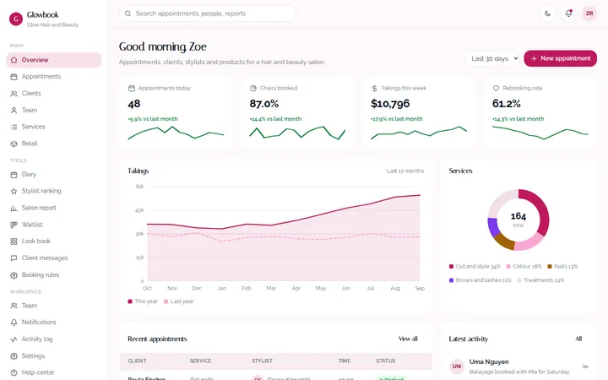The image size is (608, 380).
Task: Click the Client messages chat icon
Action: 14,258
